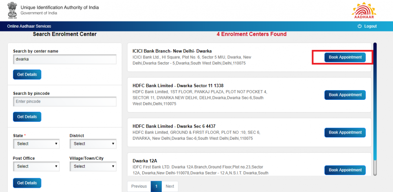Click the results list vertical scrollbar
The height and width of the screenshot is (192, 393).
pos(375,109)
